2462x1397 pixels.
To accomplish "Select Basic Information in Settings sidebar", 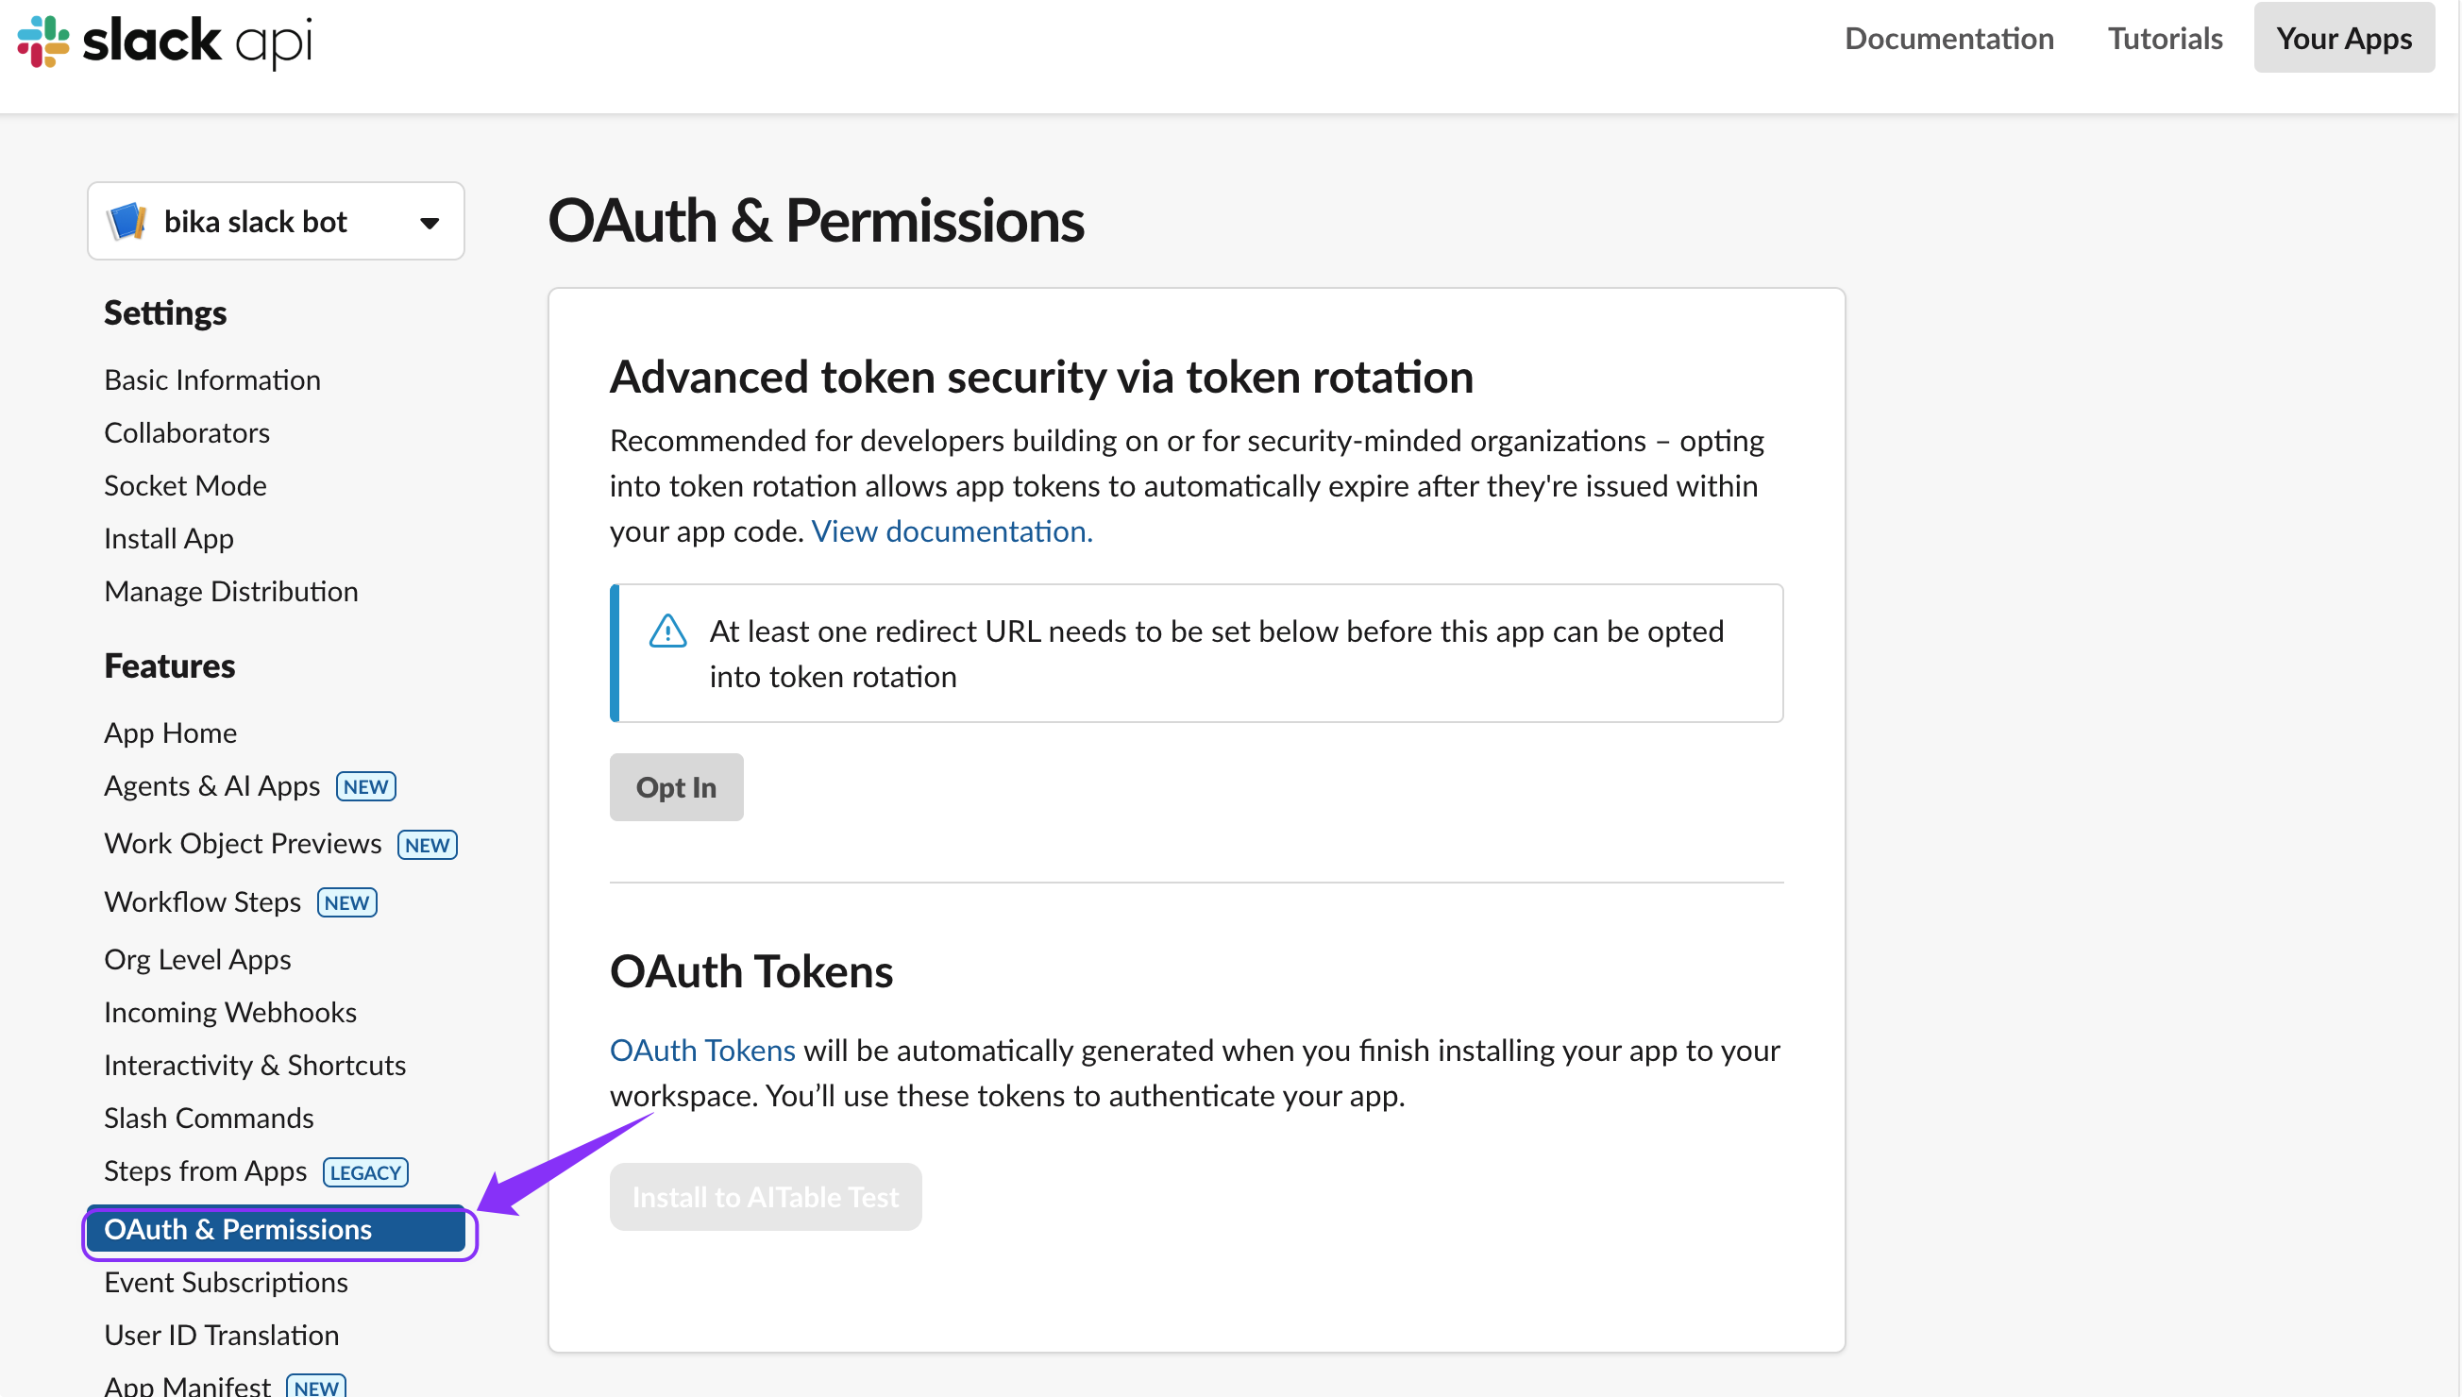I will click(212, 380).
